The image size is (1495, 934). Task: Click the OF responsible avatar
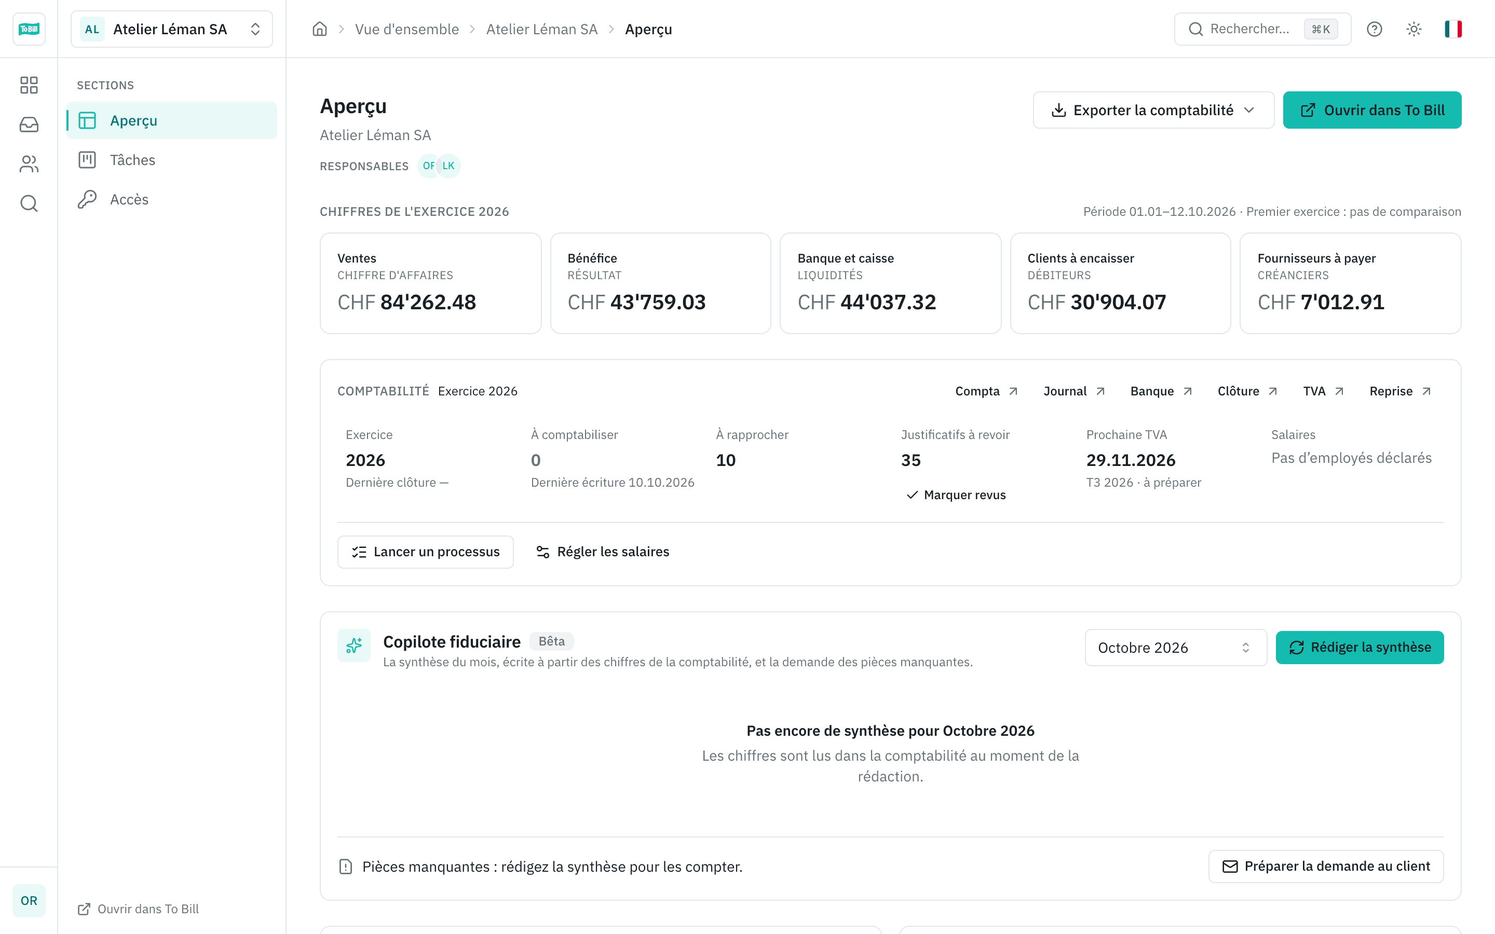(x=428, y=166)
